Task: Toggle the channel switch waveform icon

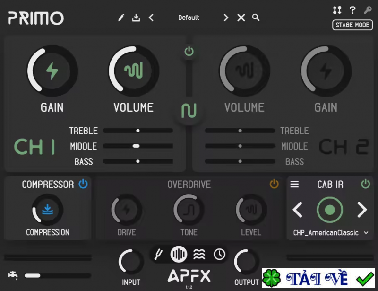Action: [x=189, y=111]
